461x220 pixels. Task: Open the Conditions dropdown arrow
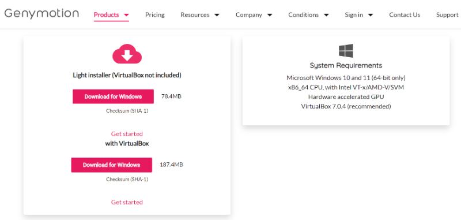(326, 15)
